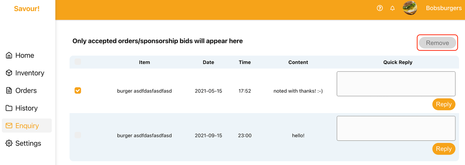Open notifications bell icon
This screenshot has width=465, height=165.
393,8
